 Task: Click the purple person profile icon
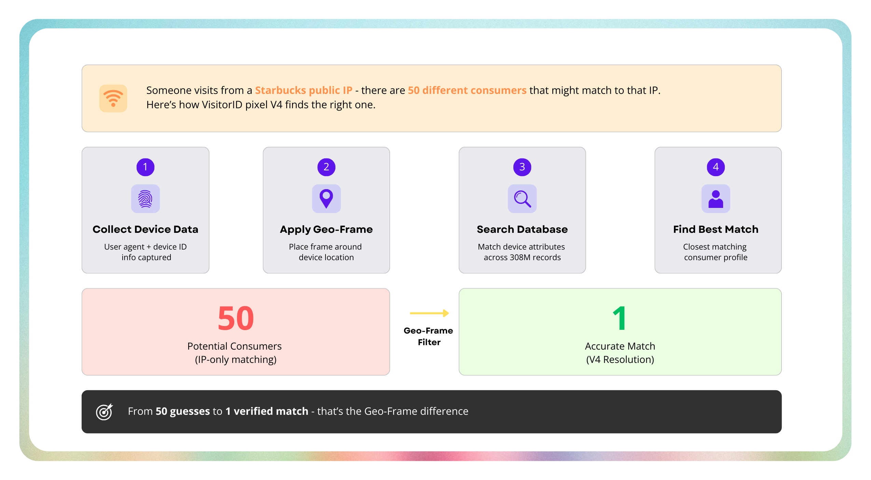point(716,199)
